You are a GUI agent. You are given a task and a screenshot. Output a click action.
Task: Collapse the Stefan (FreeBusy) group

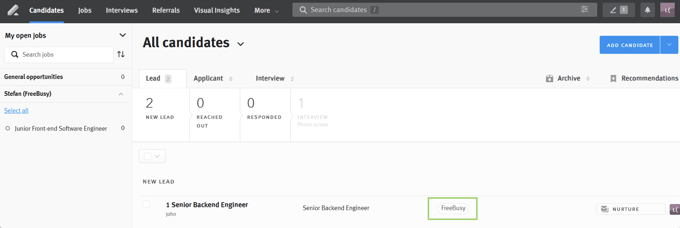121,94
